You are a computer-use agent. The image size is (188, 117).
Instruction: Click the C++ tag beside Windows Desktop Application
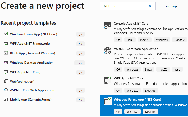tap(80, 63)
